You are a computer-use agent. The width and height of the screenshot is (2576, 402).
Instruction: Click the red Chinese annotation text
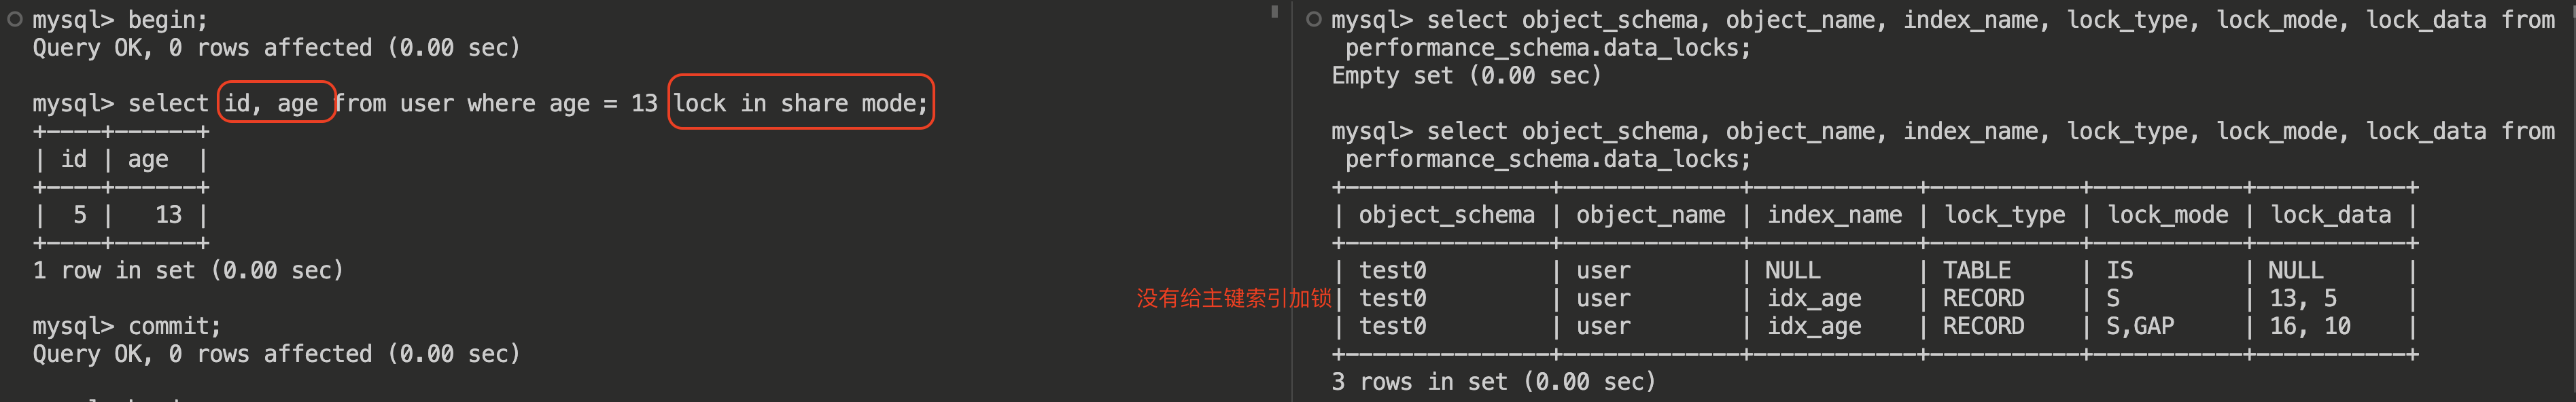pos(1233,298)
